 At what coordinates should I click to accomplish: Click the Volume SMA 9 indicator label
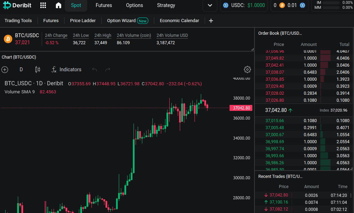click(x=20, y=92)
